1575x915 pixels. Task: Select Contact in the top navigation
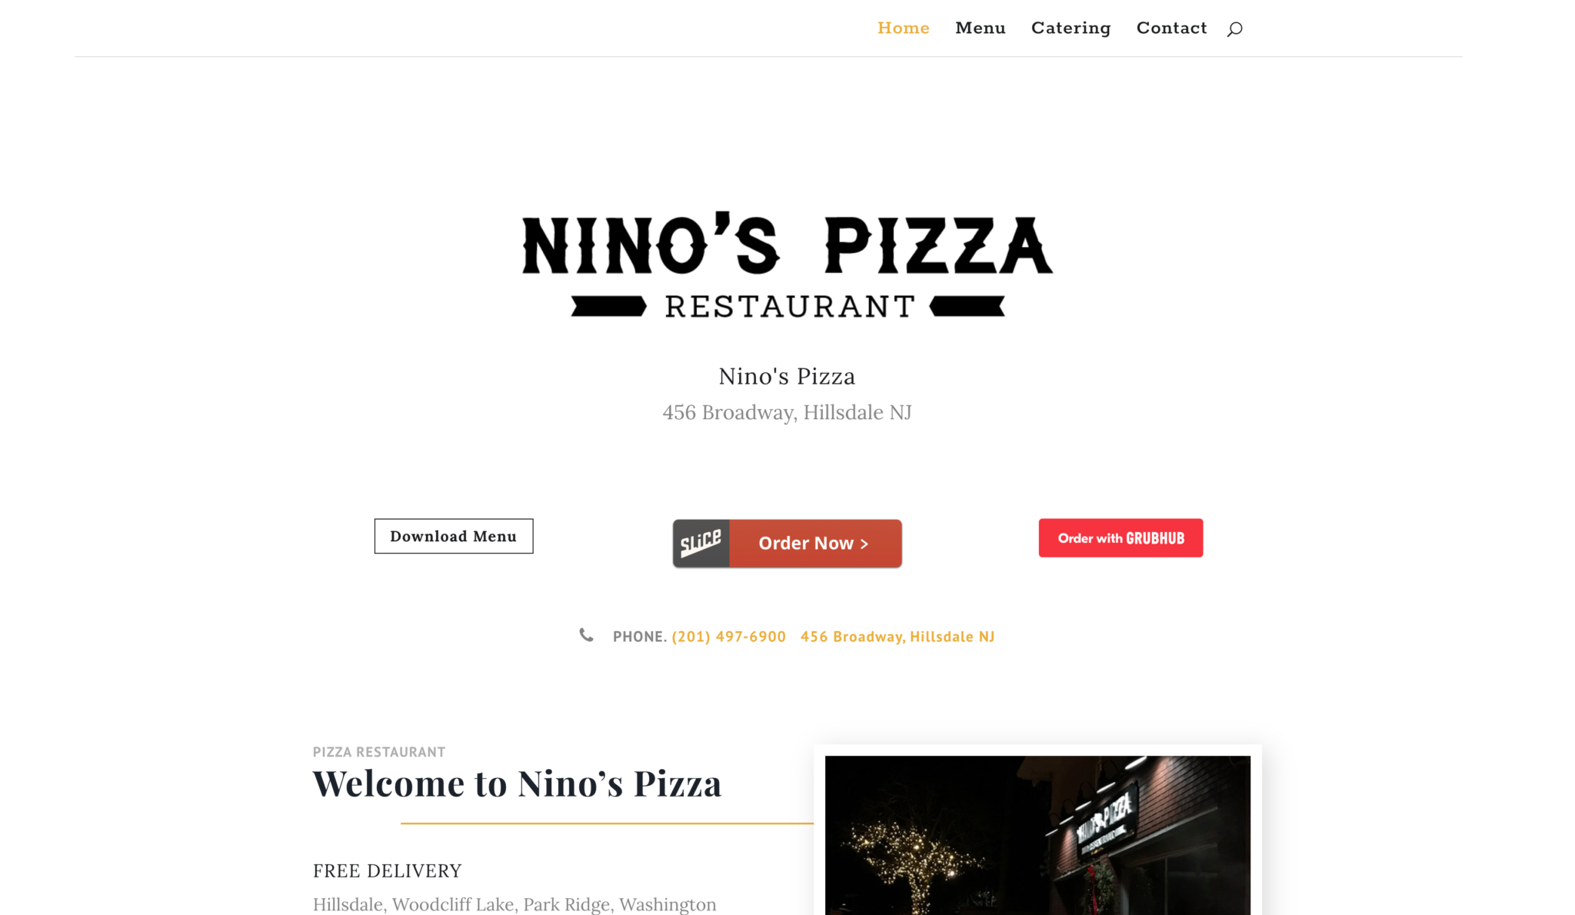[1171, 28]
